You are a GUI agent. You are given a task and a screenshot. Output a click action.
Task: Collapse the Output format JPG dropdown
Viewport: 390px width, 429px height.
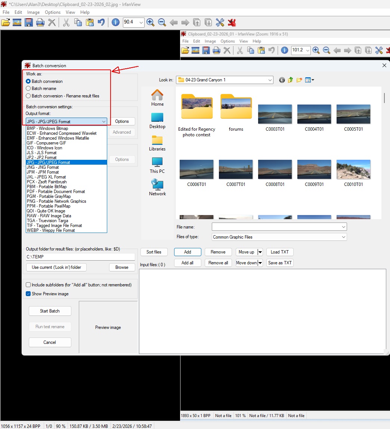tap(103, 121)
